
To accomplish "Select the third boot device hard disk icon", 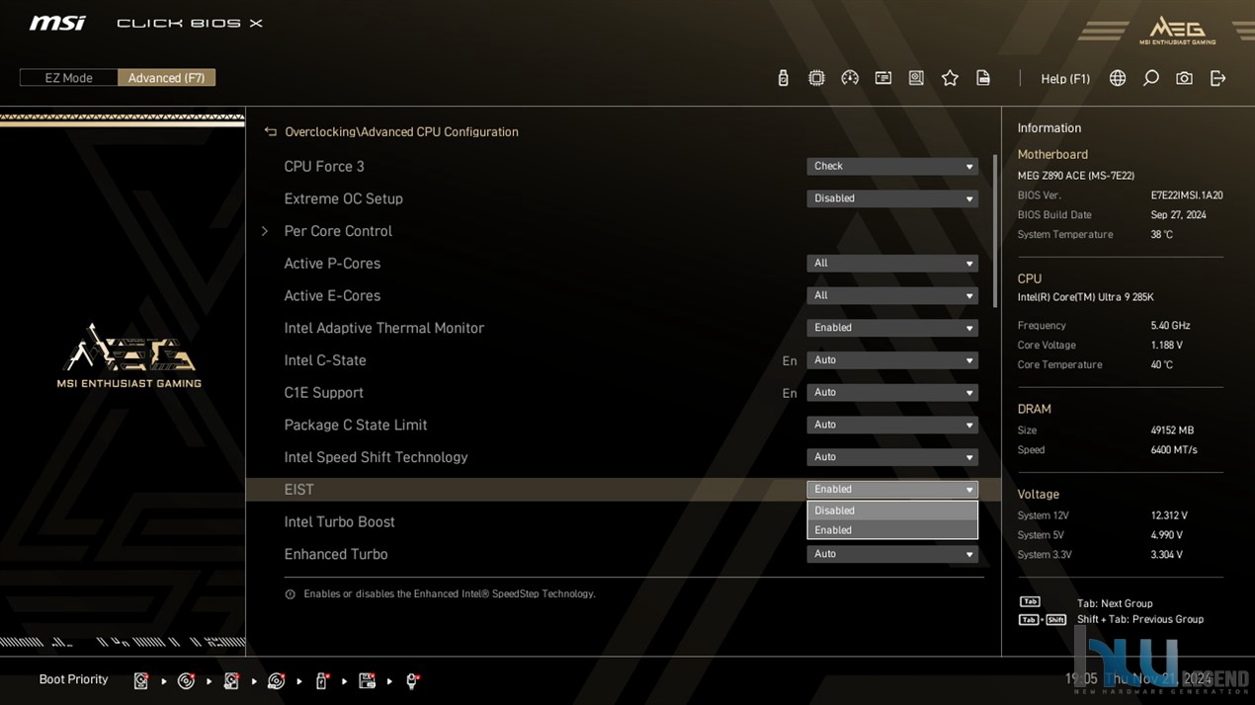I will (231, 680).
